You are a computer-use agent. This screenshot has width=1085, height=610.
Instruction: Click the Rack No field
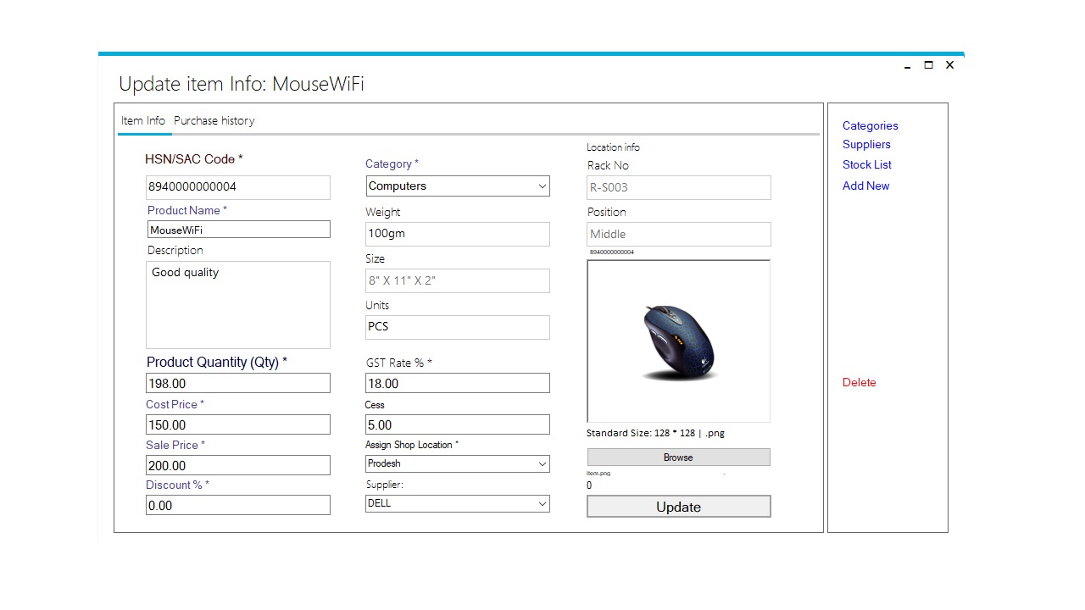coord(679,187)
